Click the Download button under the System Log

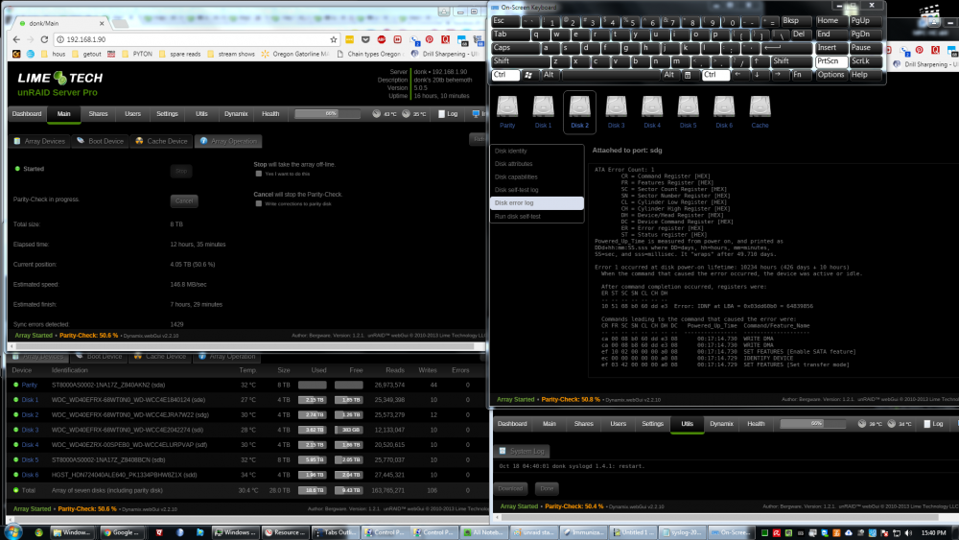tap(511, 488)
